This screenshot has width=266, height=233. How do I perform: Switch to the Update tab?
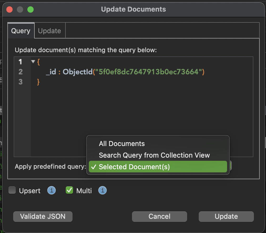(x=49, y=31)
